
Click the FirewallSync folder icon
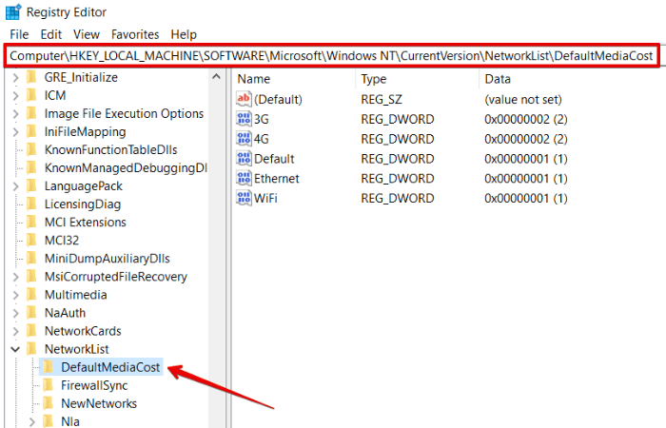(x=48, y=385)
